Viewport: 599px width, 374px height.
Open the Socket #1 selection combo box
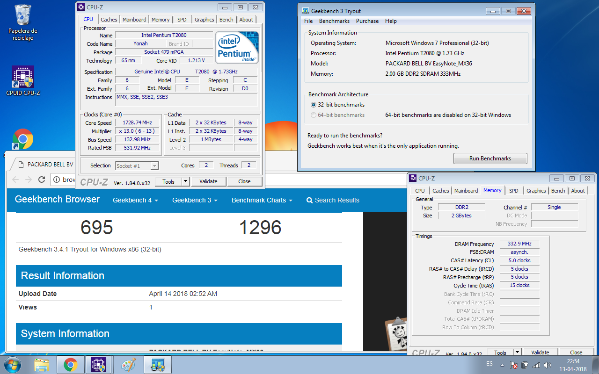tap(137, 165)
